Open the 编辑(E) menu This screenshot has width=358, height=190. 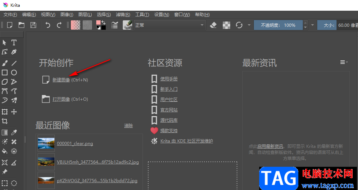click(x=29, y=15)
